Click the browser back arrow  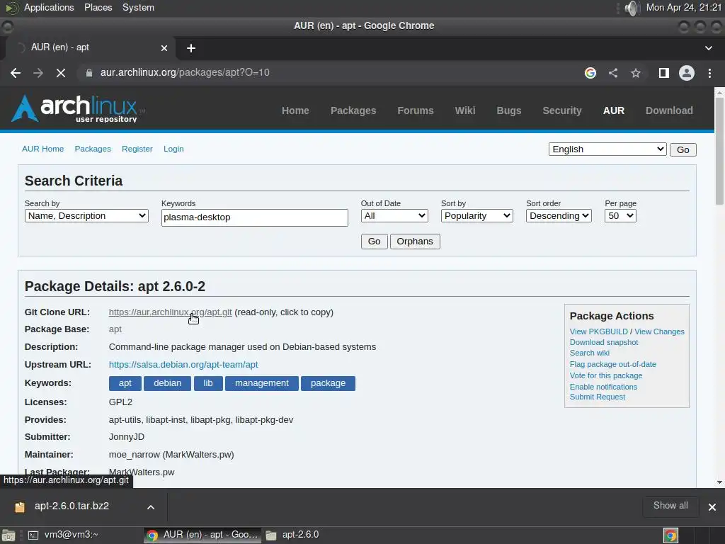coord(16,73)
